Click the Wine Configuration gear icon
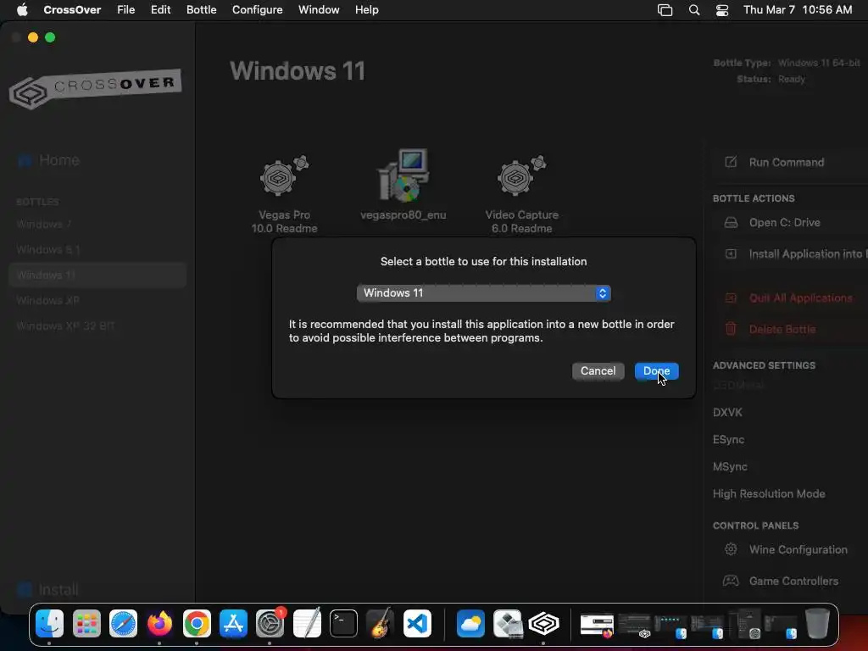This screenshot has width=868, height=651. tap(731, 549)
